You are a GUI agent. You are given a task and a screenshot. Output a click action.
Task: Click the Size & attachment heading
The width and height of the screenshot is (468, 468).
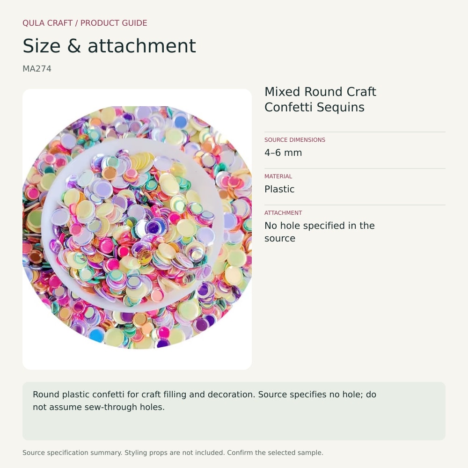pyautogui.click(x=109, y=46)
